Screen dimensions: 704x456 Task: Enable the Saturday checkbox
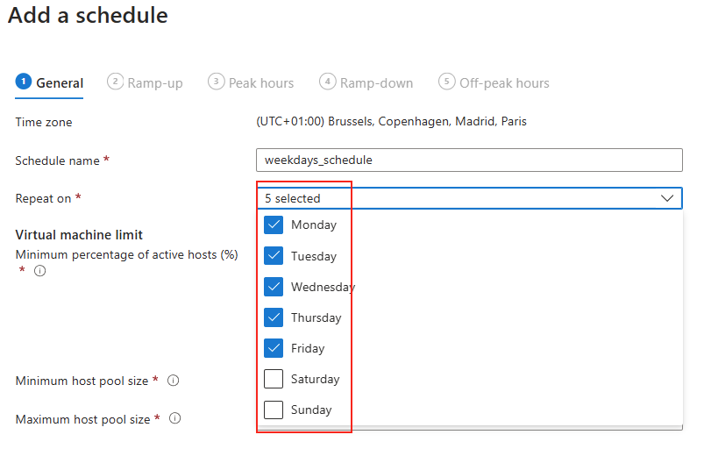pos(274,379)
